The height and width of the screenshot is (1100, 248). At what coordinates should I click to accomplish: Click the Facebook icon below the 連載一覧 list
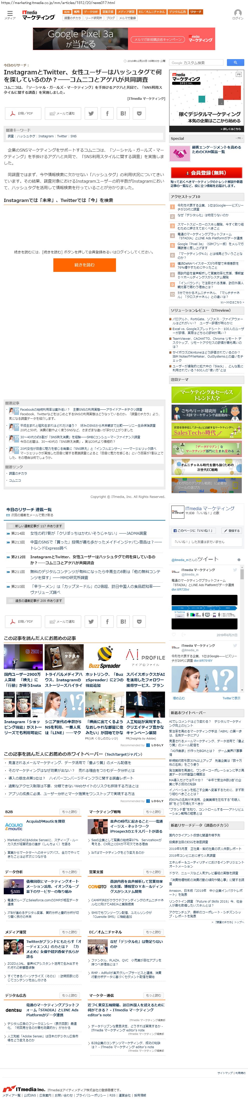tap(107, 621)
